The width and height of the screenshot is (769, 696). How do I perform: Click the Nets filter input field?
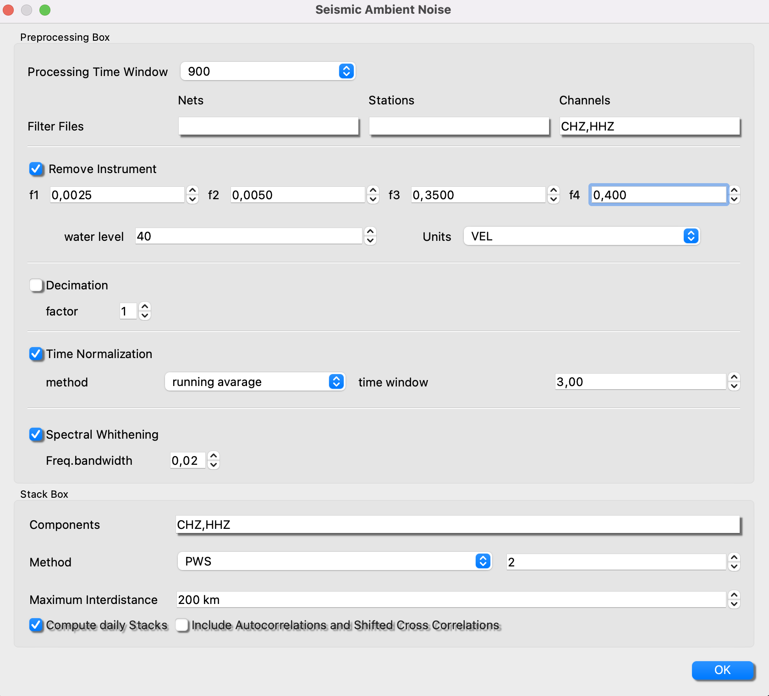pos(268,126)
